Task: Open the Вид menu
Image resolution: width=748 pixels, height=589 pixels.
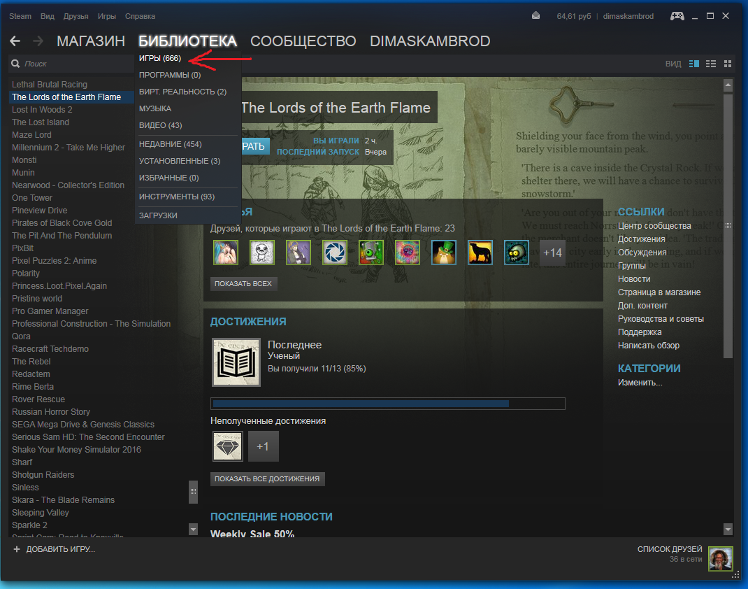Action: 48,16
